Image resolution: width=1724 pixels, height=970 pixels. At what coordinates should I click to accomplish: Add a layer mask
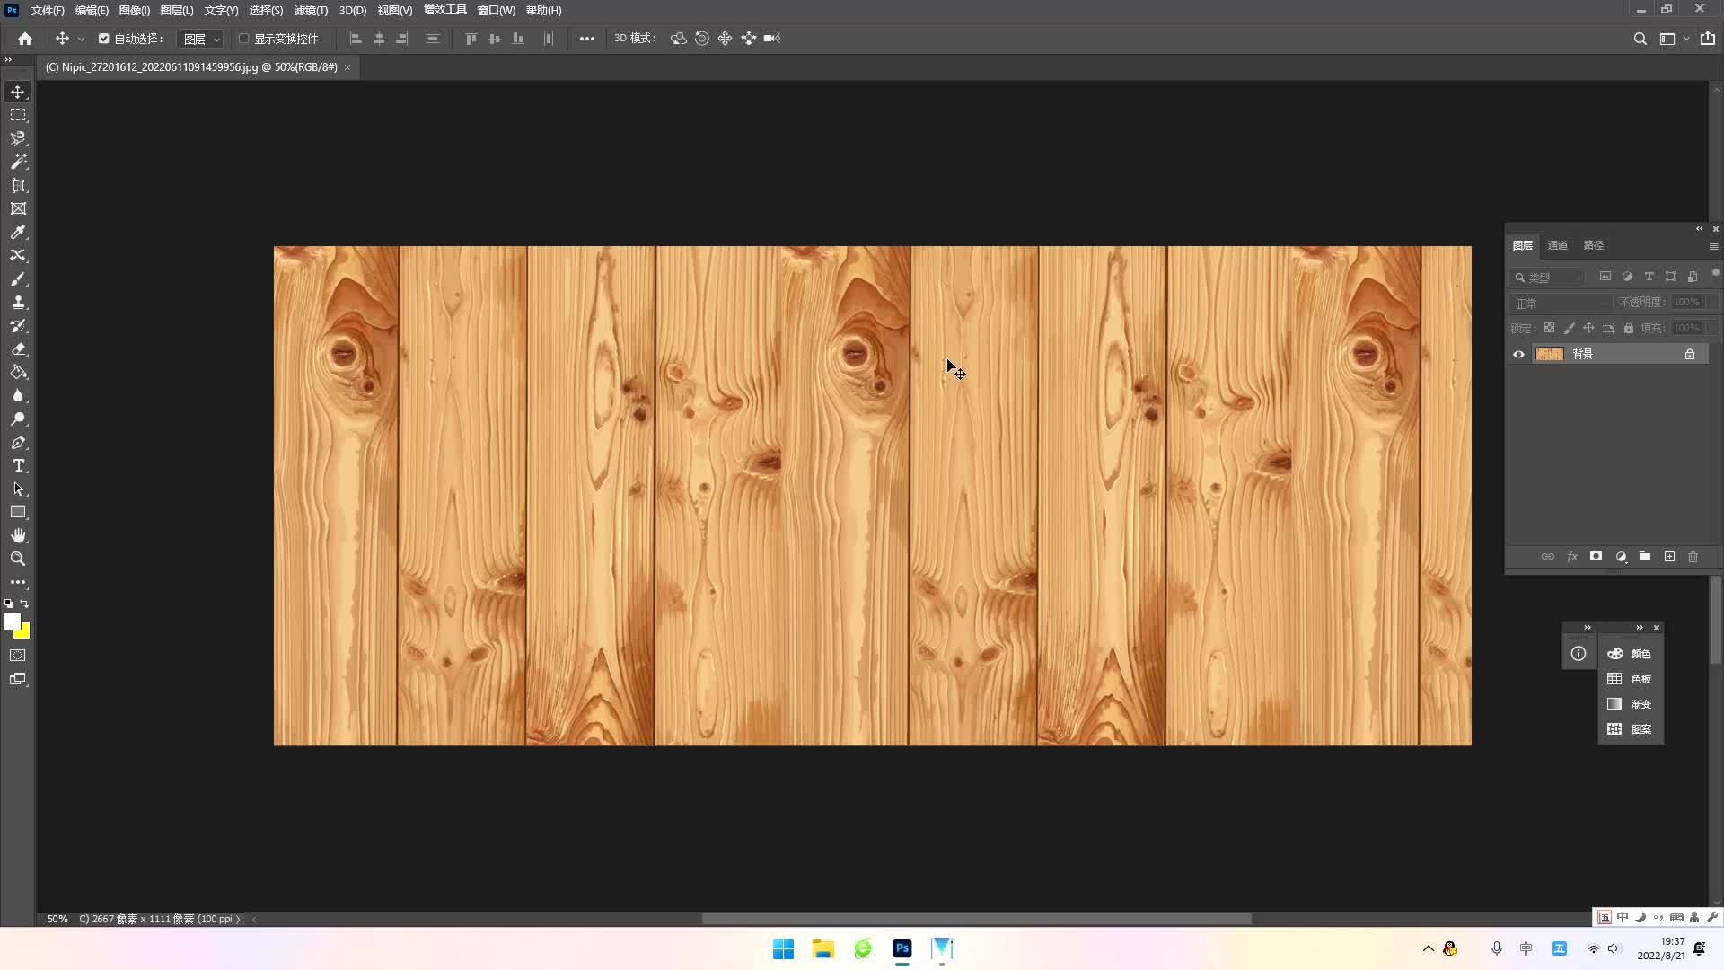pyautogui.click(x=1596, y=557)
